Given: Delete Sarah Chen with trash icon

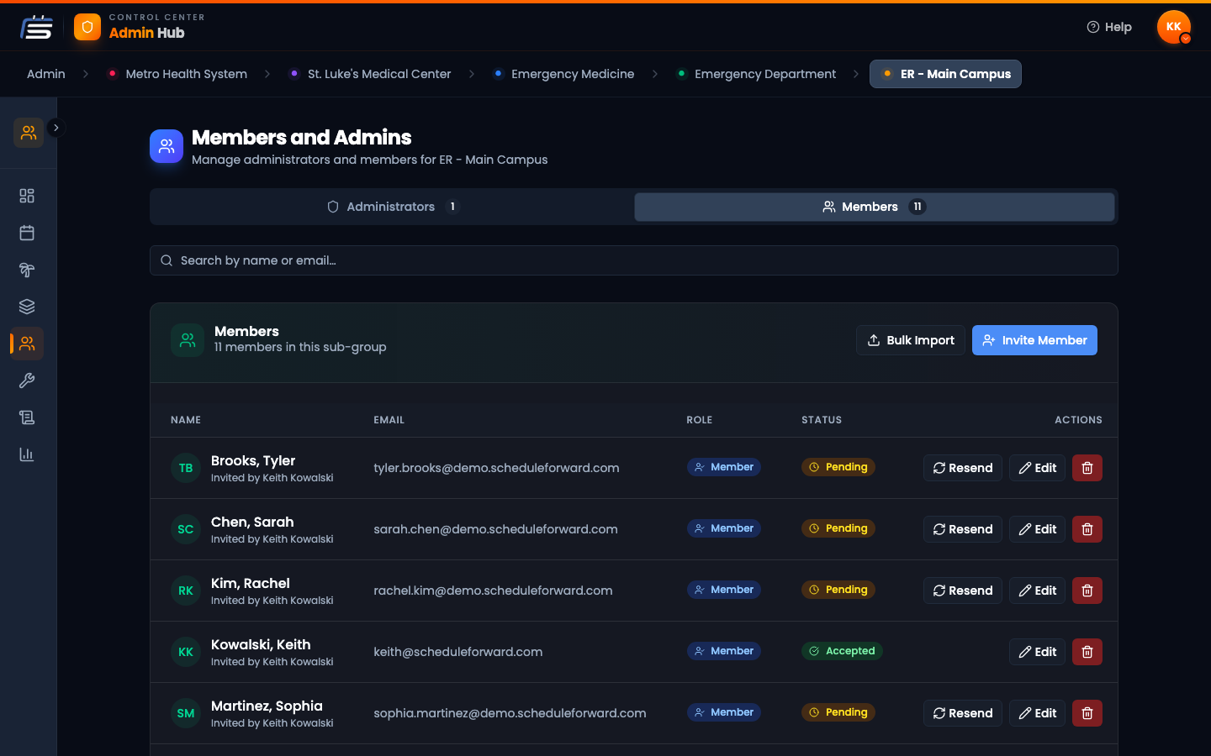Looking at the screenshot, I should click(x=1087, y=529).
